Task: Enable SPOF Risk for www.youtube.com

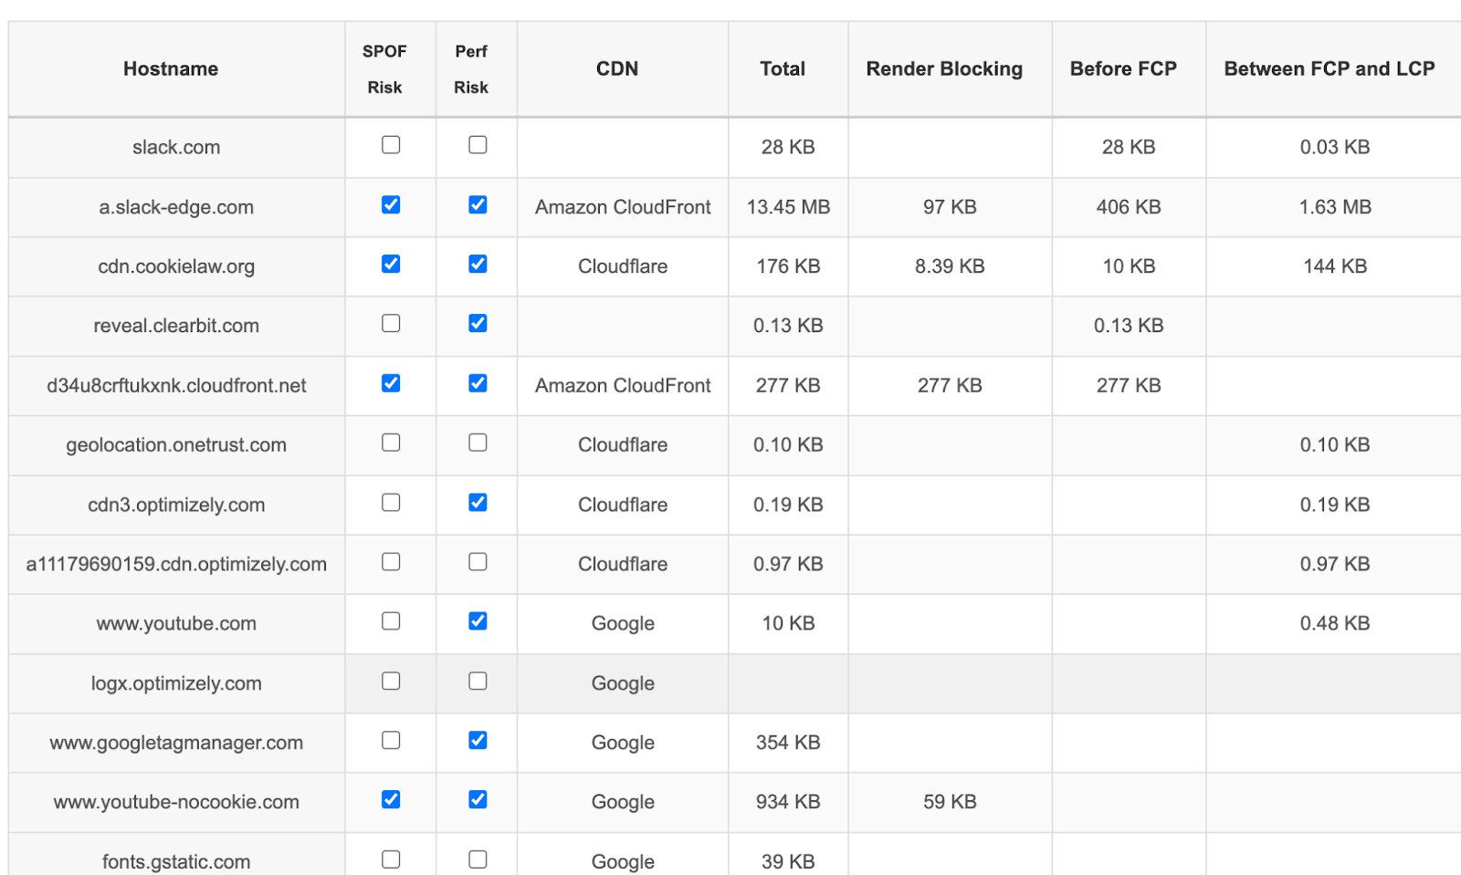Action: (x=390, y=621)
